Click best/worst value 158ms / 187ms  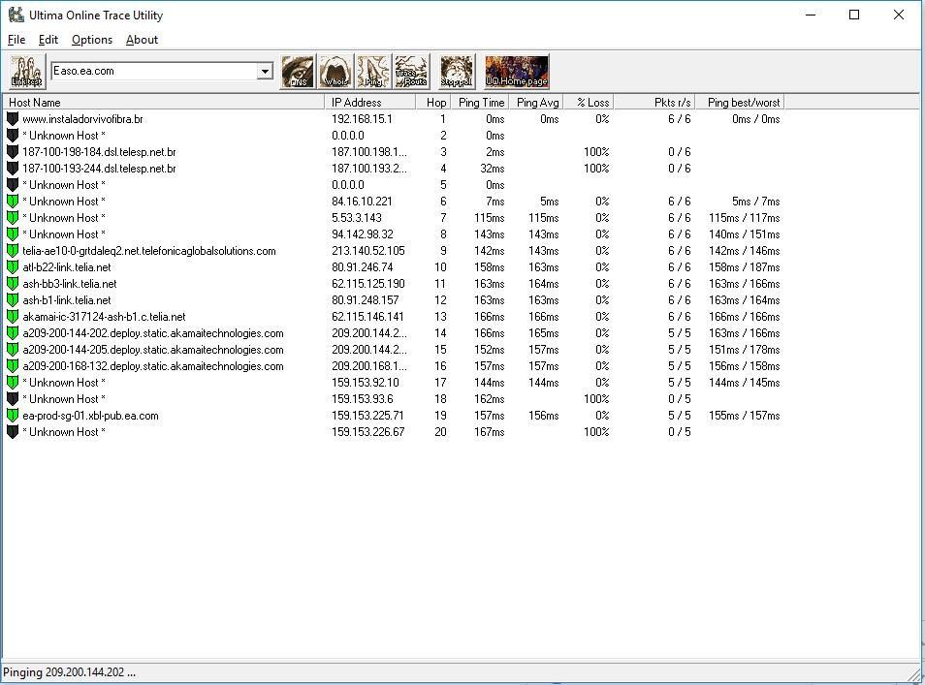point(744,267)
